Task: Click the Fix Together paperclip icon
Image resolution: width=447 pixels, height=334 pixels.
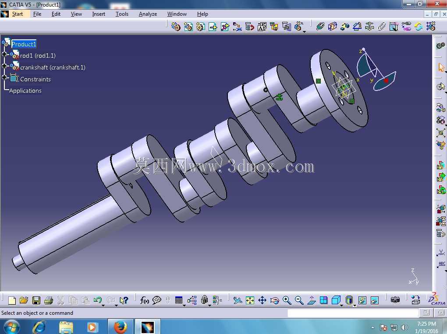Action: tap(381, 27)
